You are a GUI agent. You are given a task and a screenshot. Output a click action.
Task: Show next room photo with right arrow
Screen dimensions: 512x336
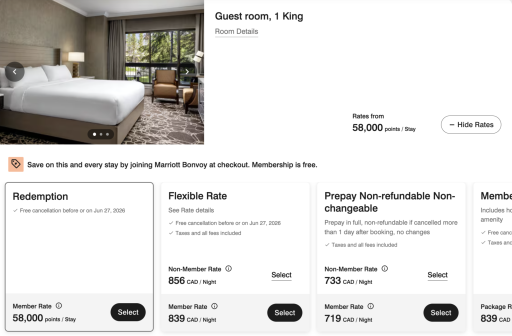[x=187, y=71]
